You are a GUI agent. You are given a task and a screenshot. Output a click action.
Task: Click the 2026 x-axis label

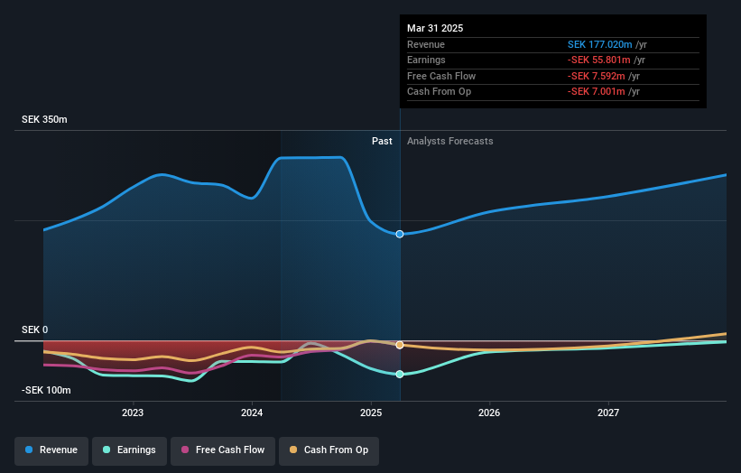click(x=489, y=413)
